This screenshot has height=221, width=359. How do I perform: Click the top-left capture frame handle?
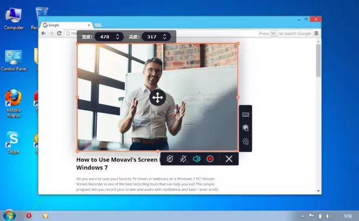77,43
